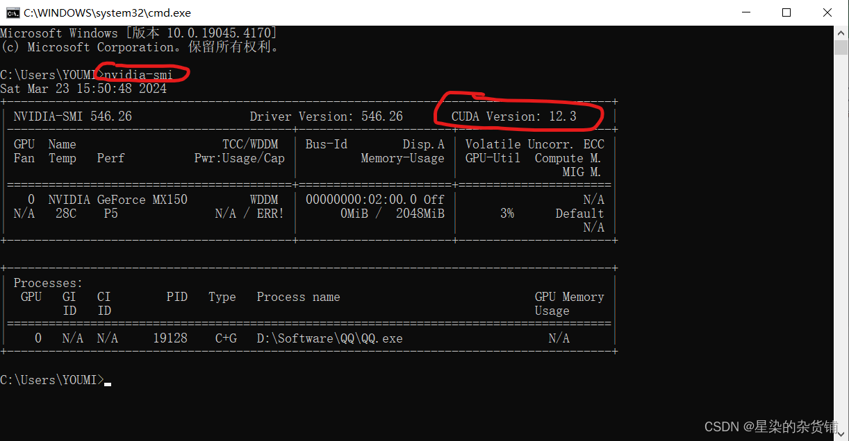Select the circled nvidia-smi command text
The image size is (849, 441).
(x=139, y=75)
